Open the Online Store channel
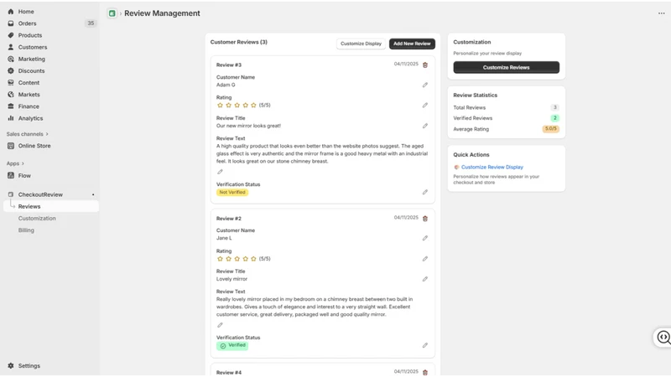Viewport: 671px width, 377px height. (x=34, y=146)
